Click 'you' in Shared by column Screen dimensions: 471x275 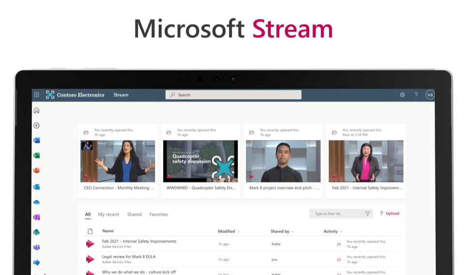click(274, 260)
